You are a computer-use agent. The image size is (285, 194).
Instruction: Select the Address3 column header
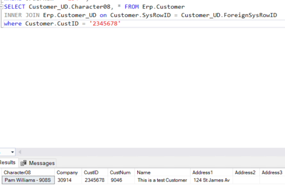point(272,172)
